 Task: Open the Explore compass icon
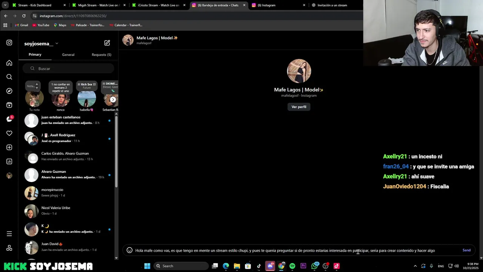click(9, 91)
